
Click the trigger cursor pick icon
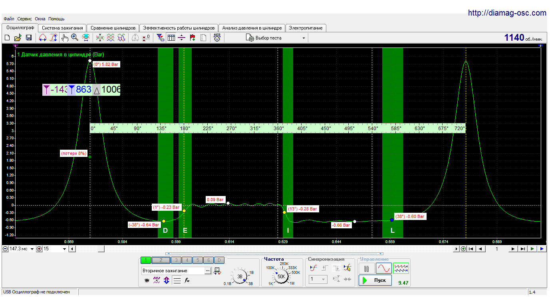347,268
